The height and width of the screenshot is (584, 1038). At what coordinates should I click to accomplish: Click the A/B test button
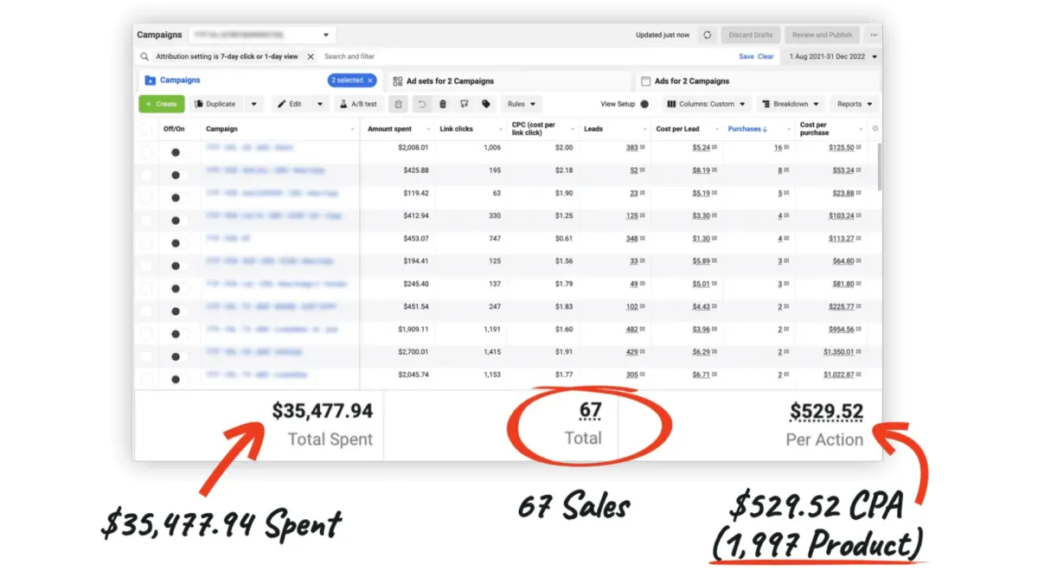coord(358,104)
